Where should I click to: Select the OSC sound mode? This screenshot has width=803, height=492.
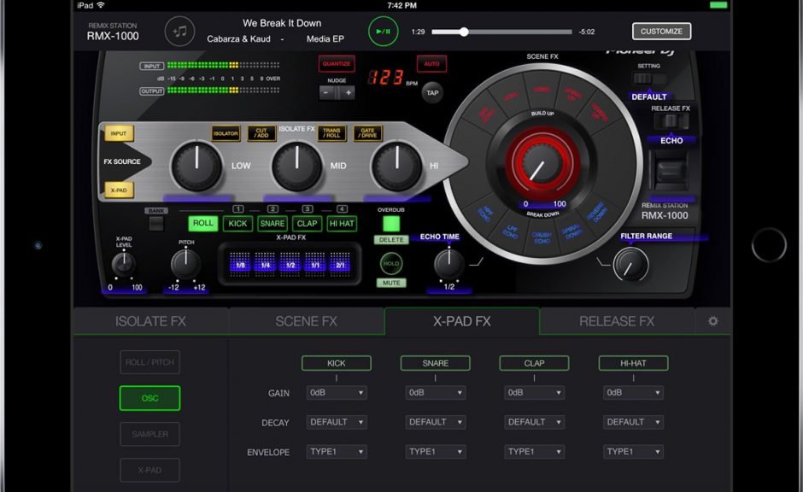coord(149,397)
